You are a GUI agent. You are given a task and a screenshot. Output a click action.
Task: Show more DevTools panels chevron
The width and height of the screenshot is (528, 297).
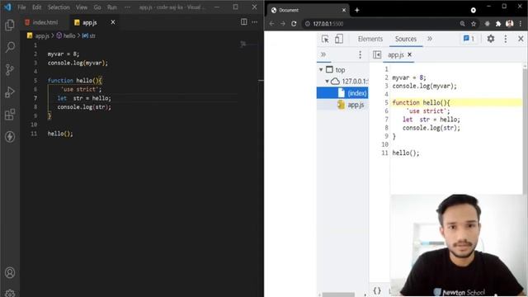point(430,39)
